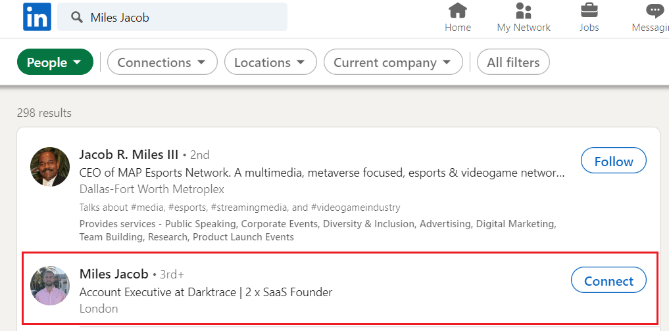Expand the Connections filter dropdown

click(x=162, y=62)
